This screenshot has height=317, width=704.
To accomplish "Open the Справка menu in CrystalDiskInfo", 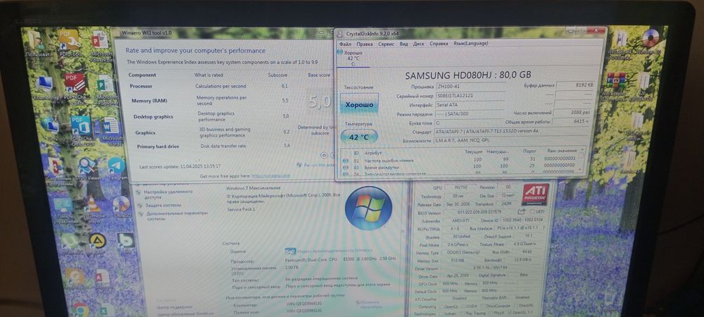I will pos(439,44).
